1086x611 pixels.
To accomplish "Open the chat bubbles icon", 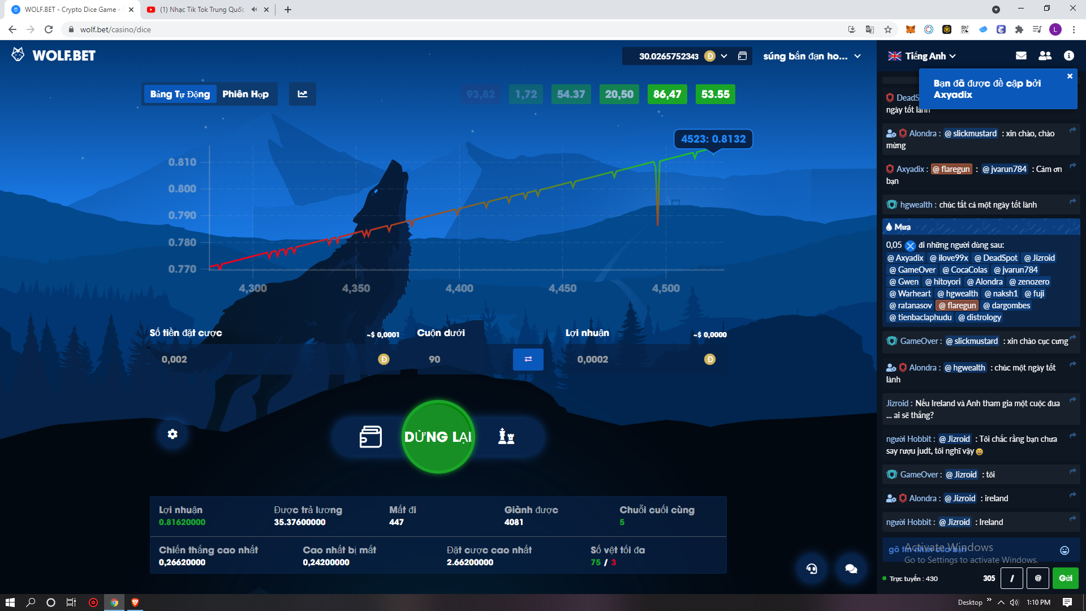I will coord(851,569).
